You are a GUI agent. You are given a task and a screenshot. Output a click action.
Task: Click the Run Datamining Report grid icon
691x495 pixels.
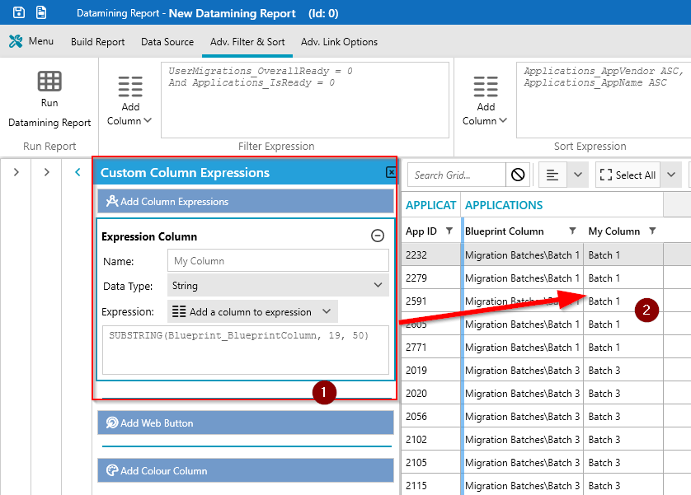tap(49, 82)
